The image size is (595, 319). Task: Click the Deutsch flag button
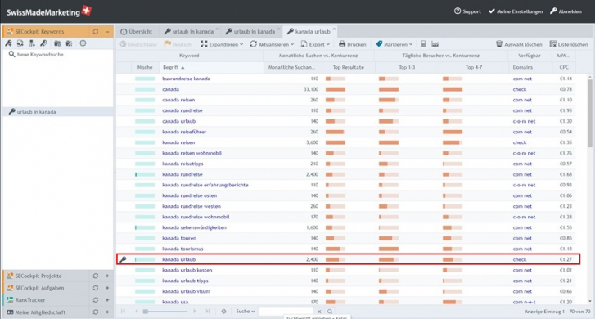178,44
